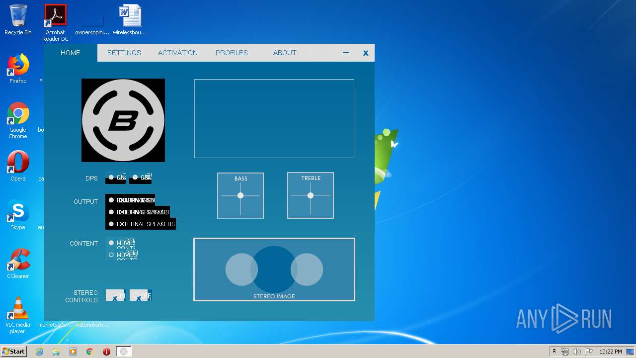This screenshot has height=358, width=636.
Task: Open Opera from the taskbar
Action: (106, 352)
